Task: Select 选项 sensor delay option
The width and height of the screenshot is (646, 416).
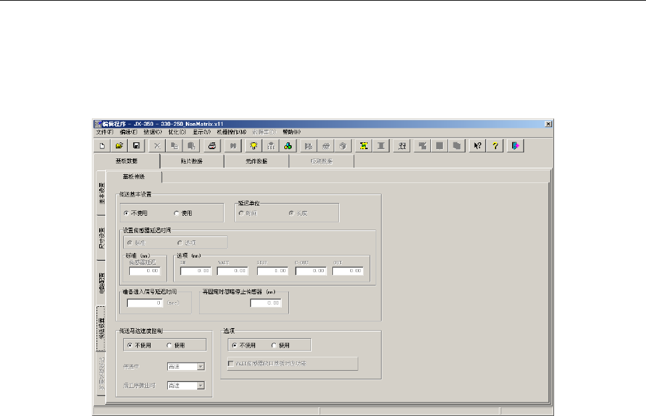Action: [186, 243]
